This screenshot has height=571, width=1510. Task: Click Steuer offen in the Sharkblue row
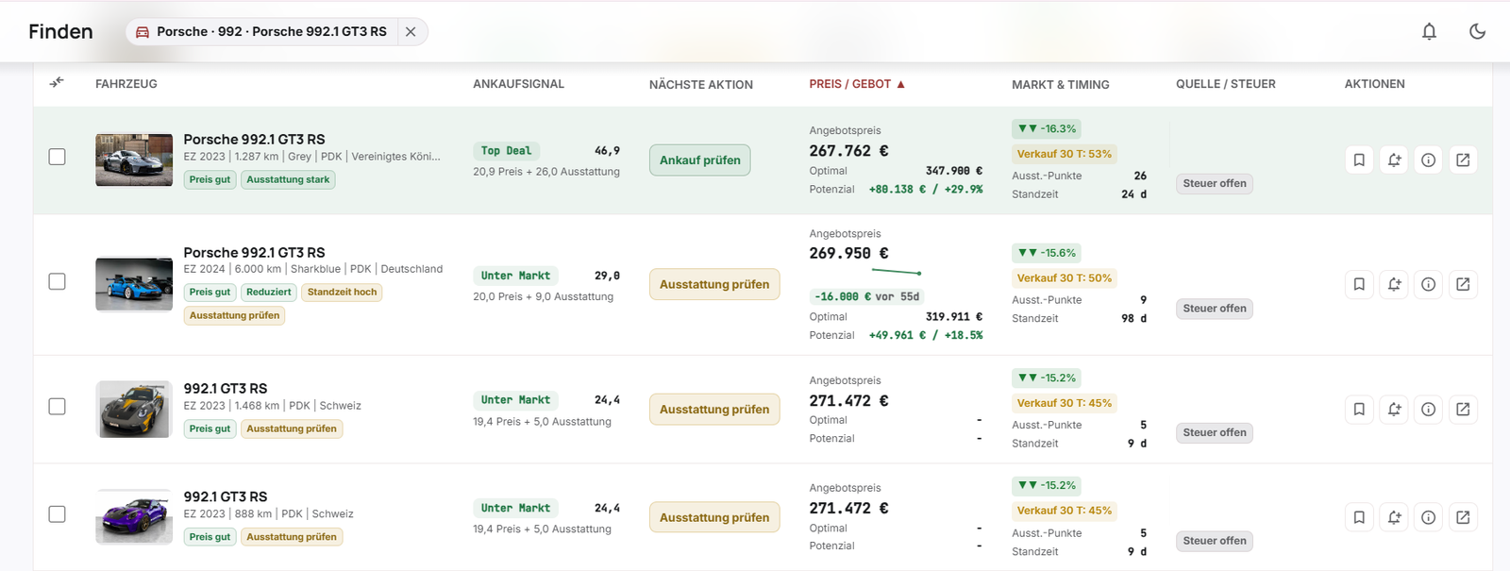[x=1215, y=309]
